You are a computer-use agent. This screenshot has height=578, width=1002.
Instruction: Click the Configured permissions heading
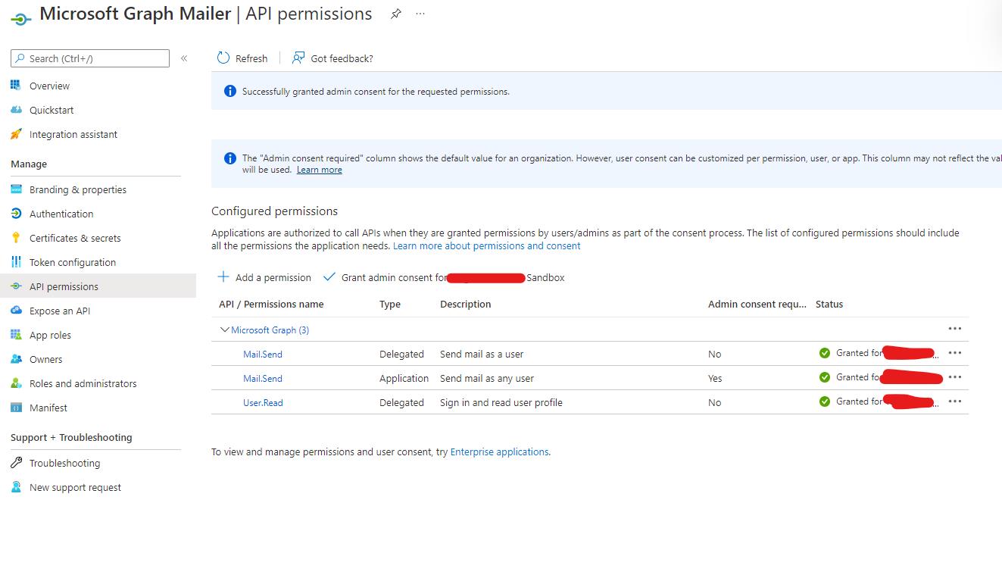coord(274,211)
